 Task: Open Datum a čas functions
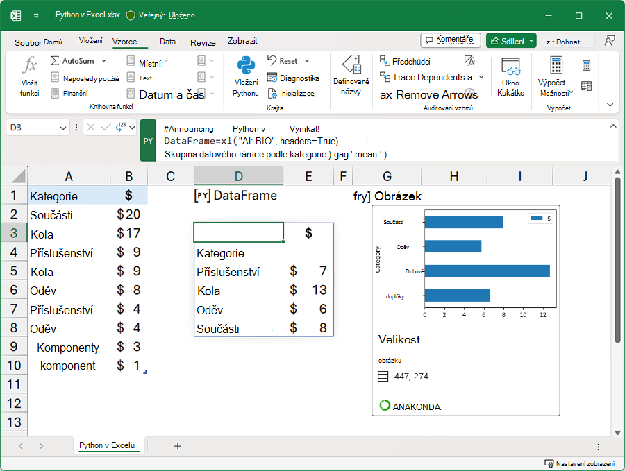point(166,94)
